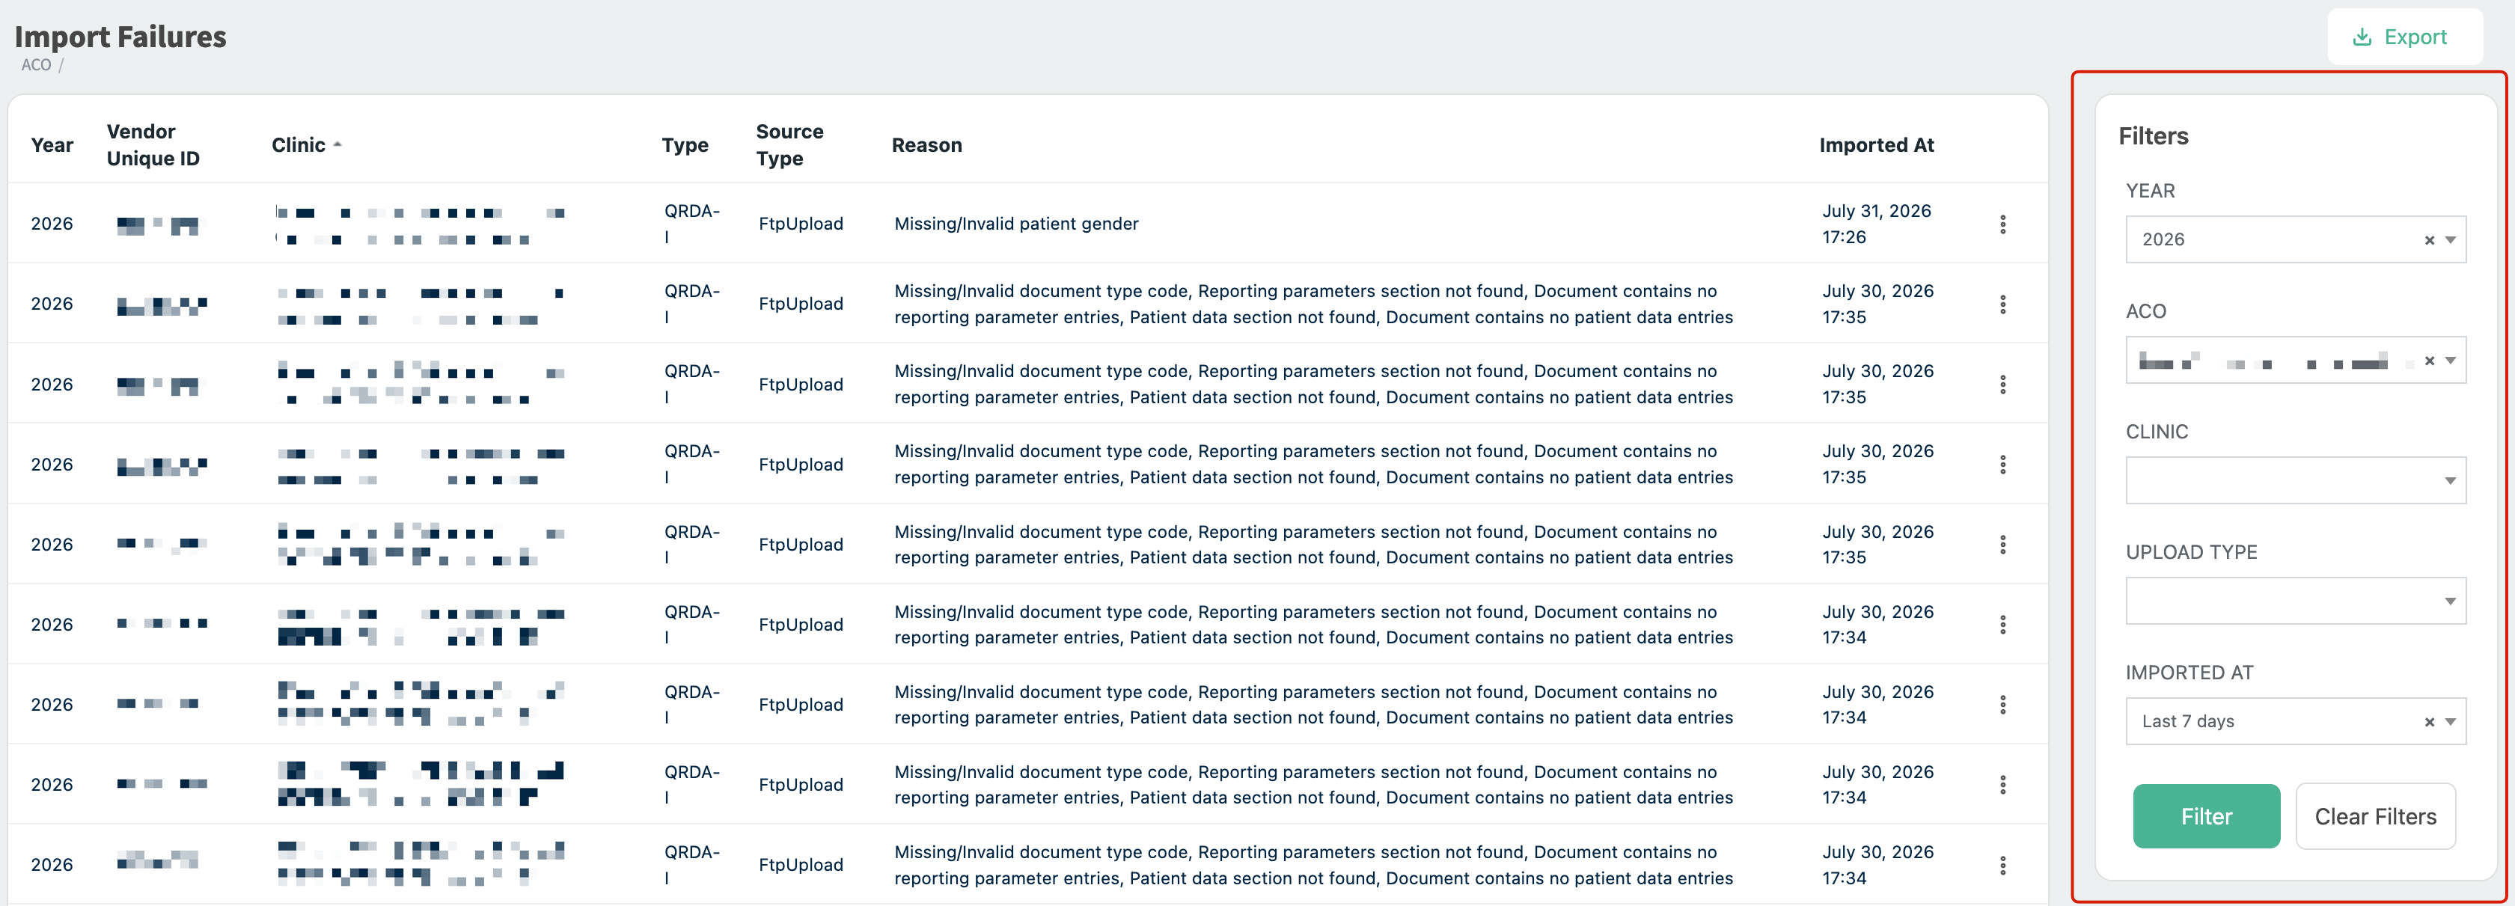Open the YEAR filter dropdown
Image resolution: width=2515 pixels, height=906 pixels.
pos(2295,239)
